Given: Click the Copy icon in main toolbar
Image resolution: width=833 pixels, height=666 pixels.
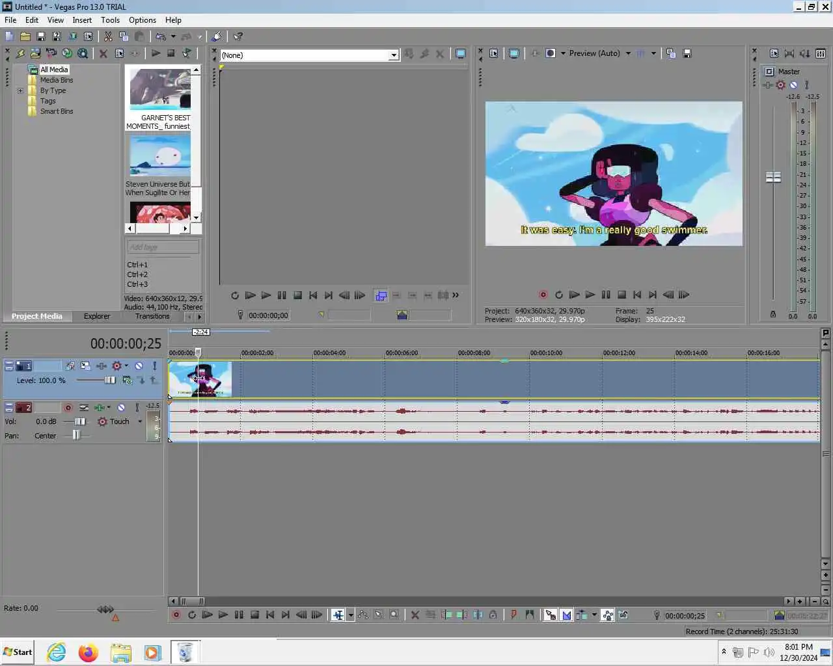Looking at the screenshot, I should pyautogui.click(x=124, y=36).
